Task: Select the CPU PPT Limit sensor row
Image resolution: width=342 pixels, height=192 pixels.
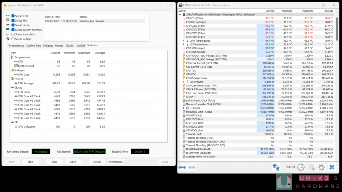Action: pos(256,115)
